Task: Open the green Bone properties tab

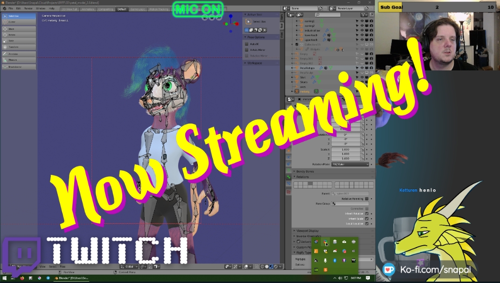Action: point(289,177)
